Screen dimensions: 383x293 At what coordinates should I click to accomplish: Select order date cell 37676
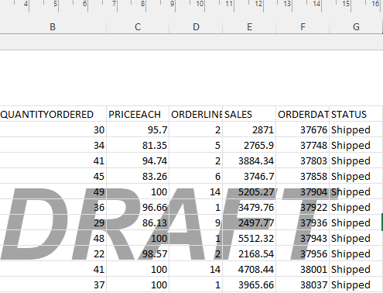pyautogui.click(x=303, y=129)
